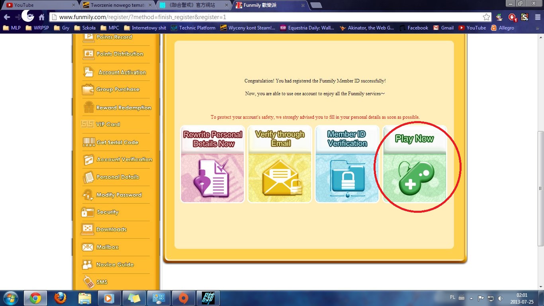
Task: Open Szkoła bookmarks folder
Action: (85, 28)
